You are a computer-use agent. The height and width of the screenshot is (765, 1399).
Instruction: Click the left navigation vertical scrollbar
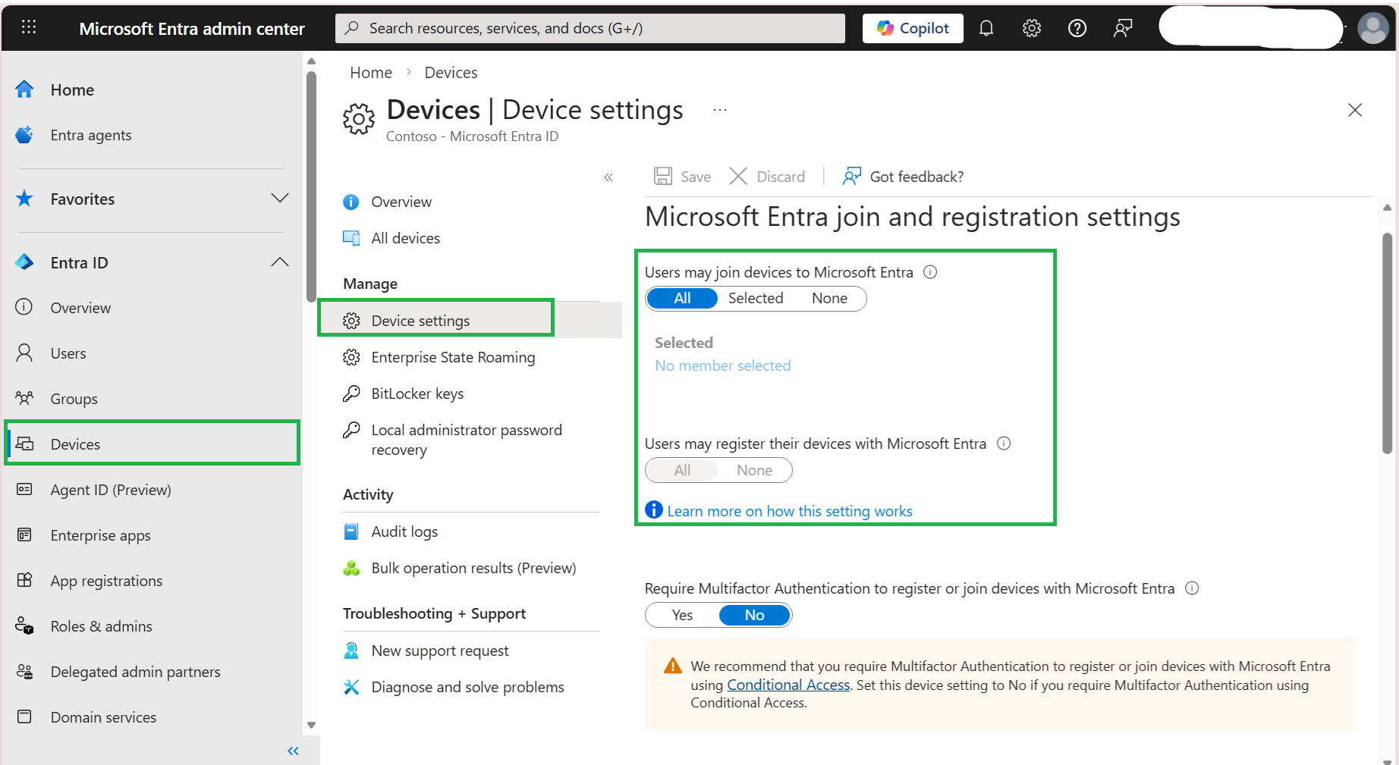click(x=311, y=187)
